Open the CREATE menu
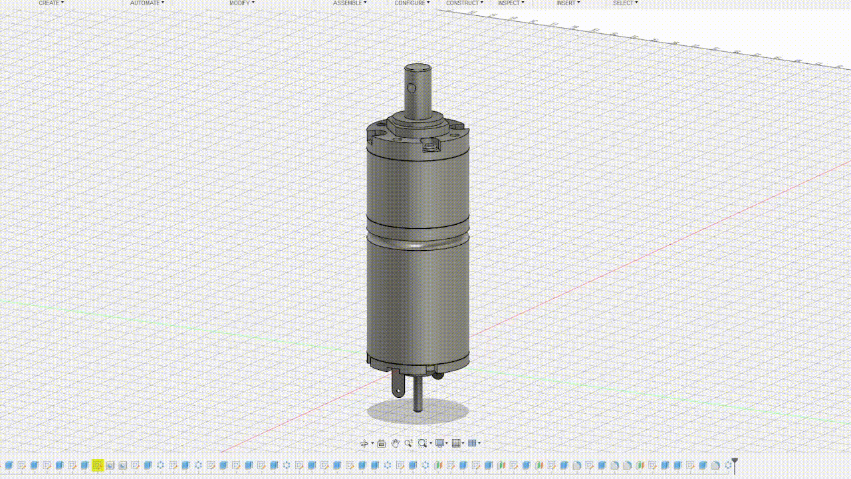The width and height of the screenshot is (851, 479). click(49, 3)
